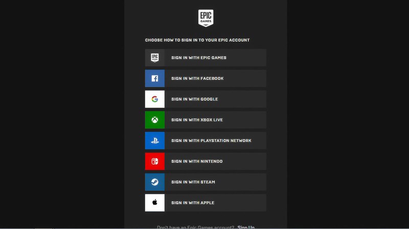Click the Google G logo tile

click(155, 99)
